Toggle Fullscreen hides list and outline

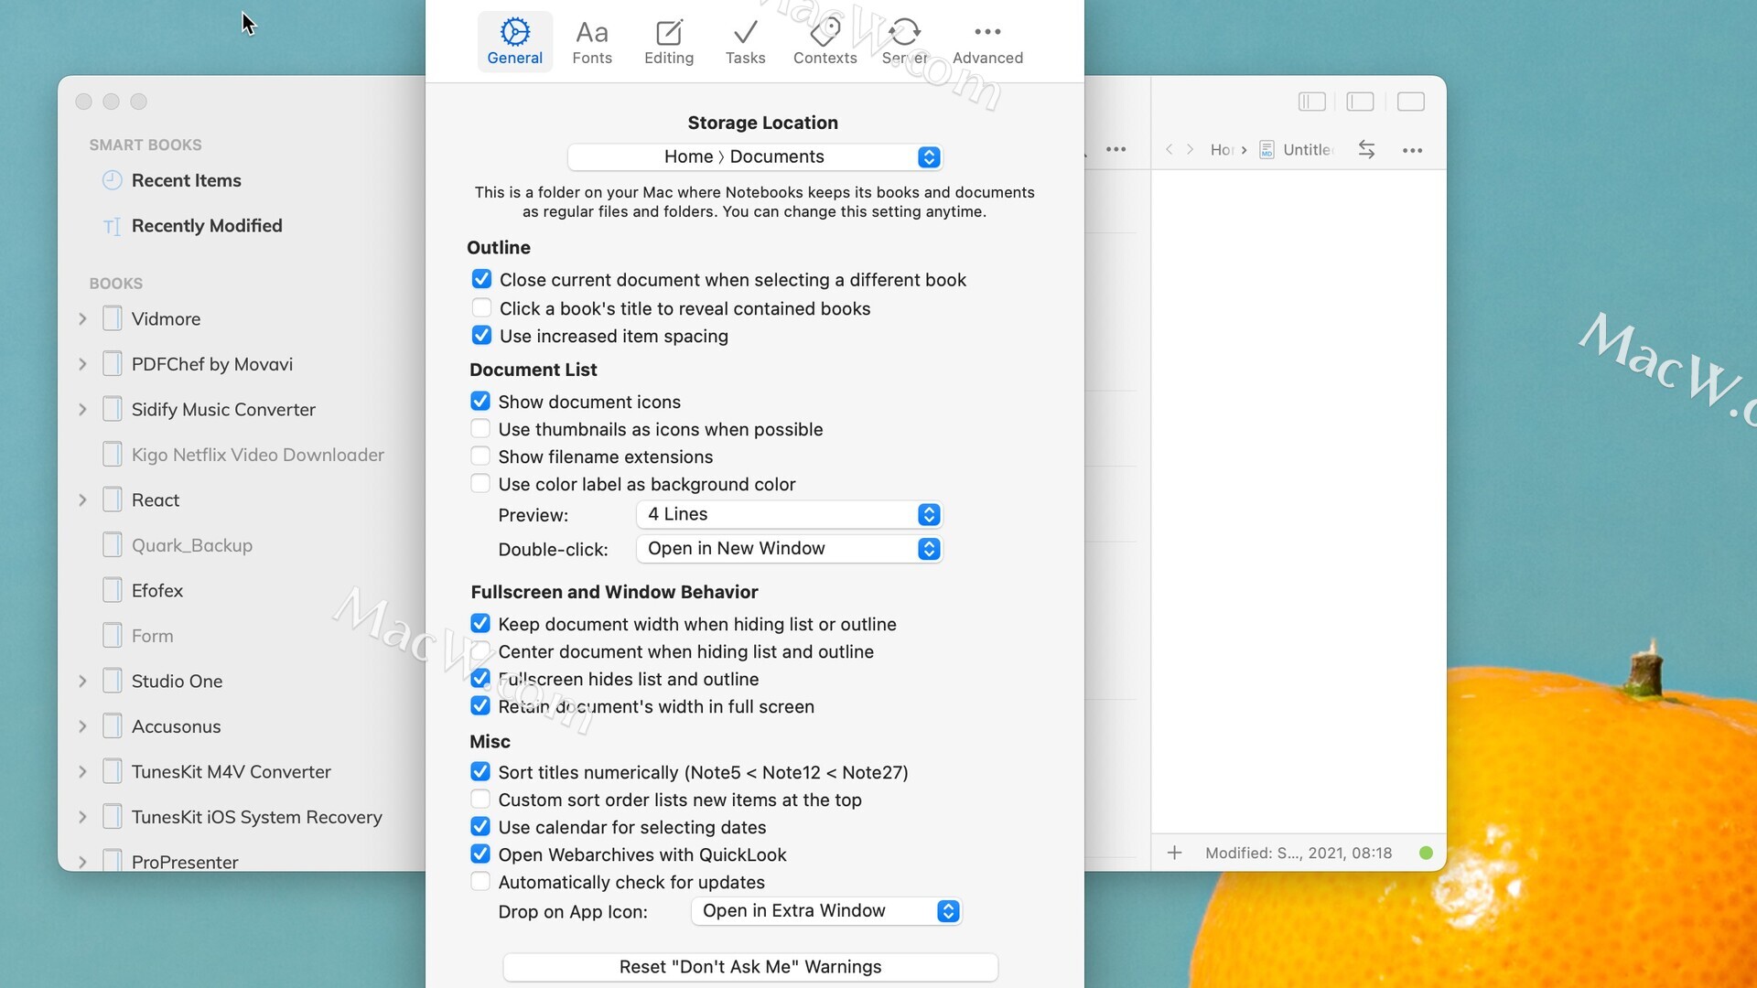click(480, 678)
